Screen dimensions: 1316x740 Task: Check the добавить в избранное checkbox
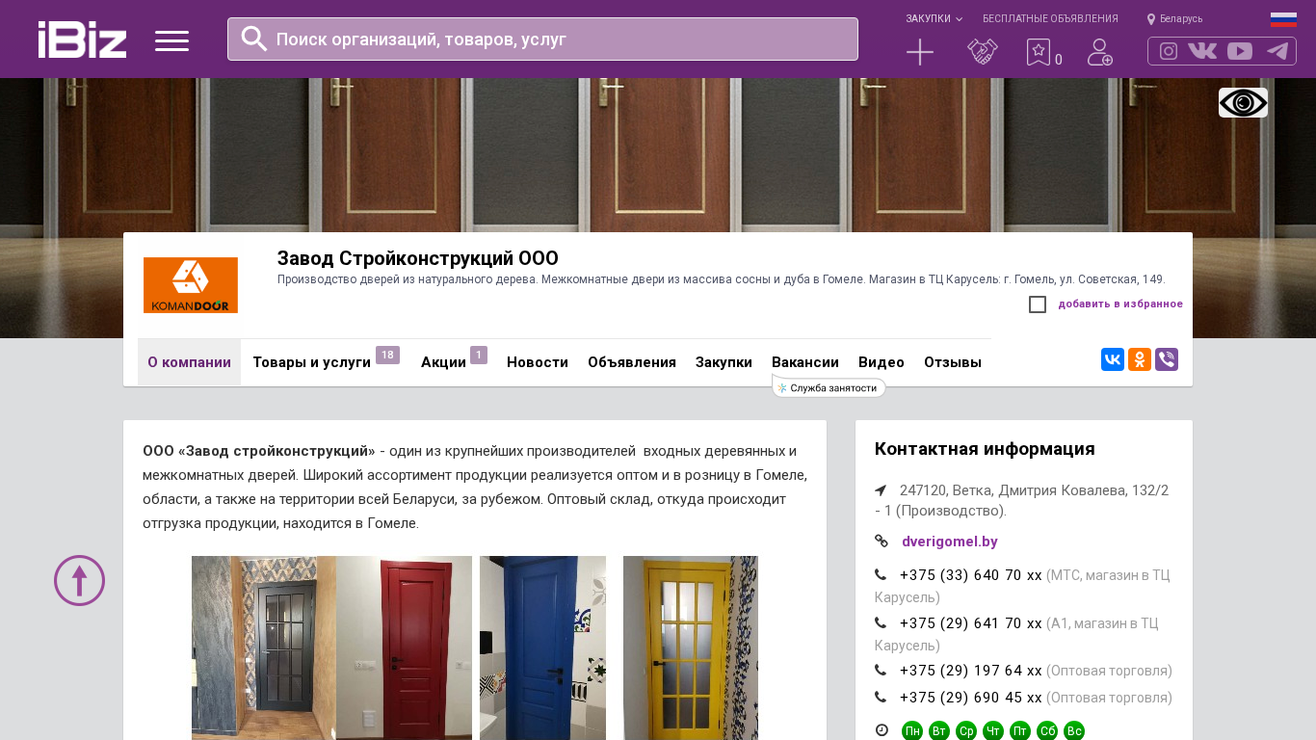[x=1038, y=304]
